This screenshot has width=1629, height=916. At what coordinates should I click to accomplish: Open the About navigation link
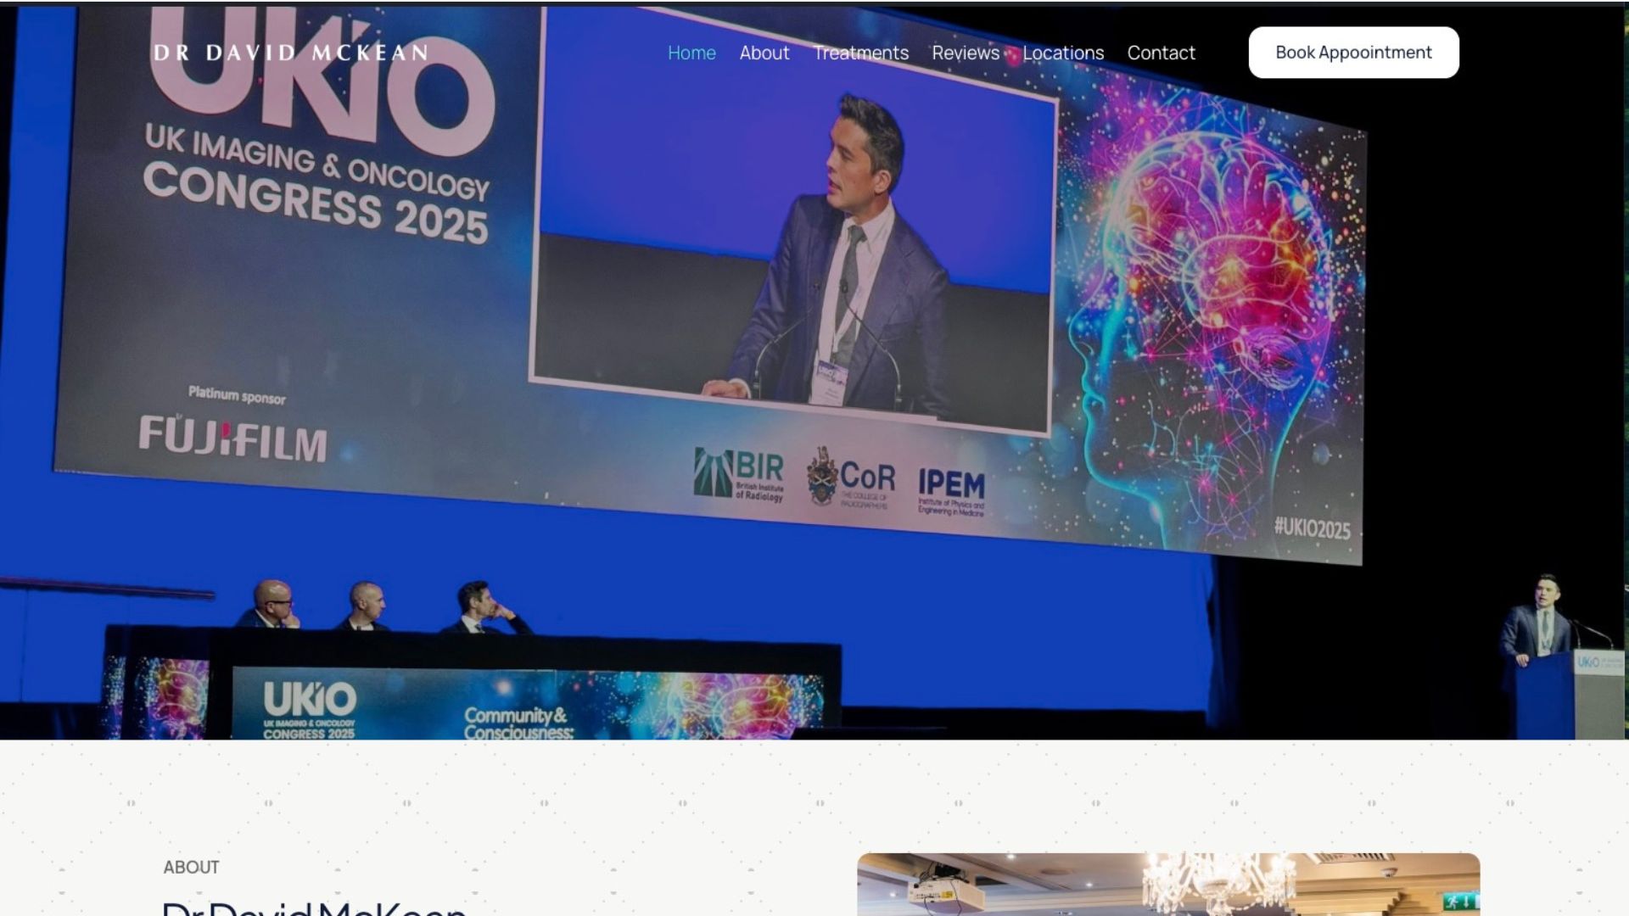[x=764, y=53]
